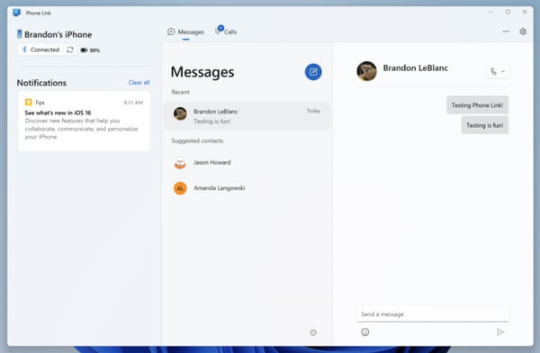The image size is (540, 353).
Task: Close the Phone Link window
Action: pos(525,12)
